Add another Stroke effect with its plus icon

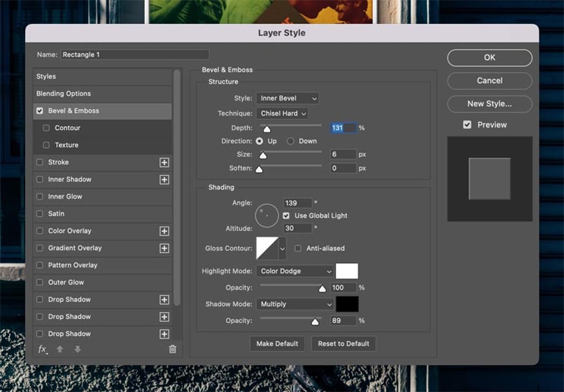click(164, 162)
